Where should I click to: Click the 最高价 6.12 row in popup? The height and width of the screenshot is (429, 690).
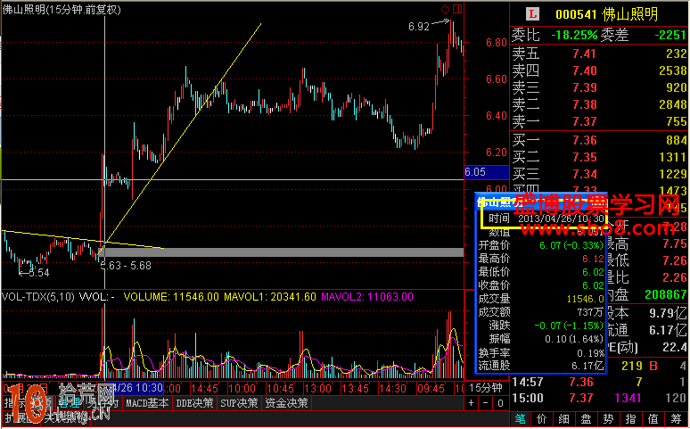(541, 259)
